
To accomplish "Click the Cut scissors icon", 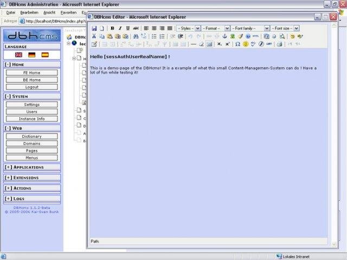I will (x=94, y=36).
